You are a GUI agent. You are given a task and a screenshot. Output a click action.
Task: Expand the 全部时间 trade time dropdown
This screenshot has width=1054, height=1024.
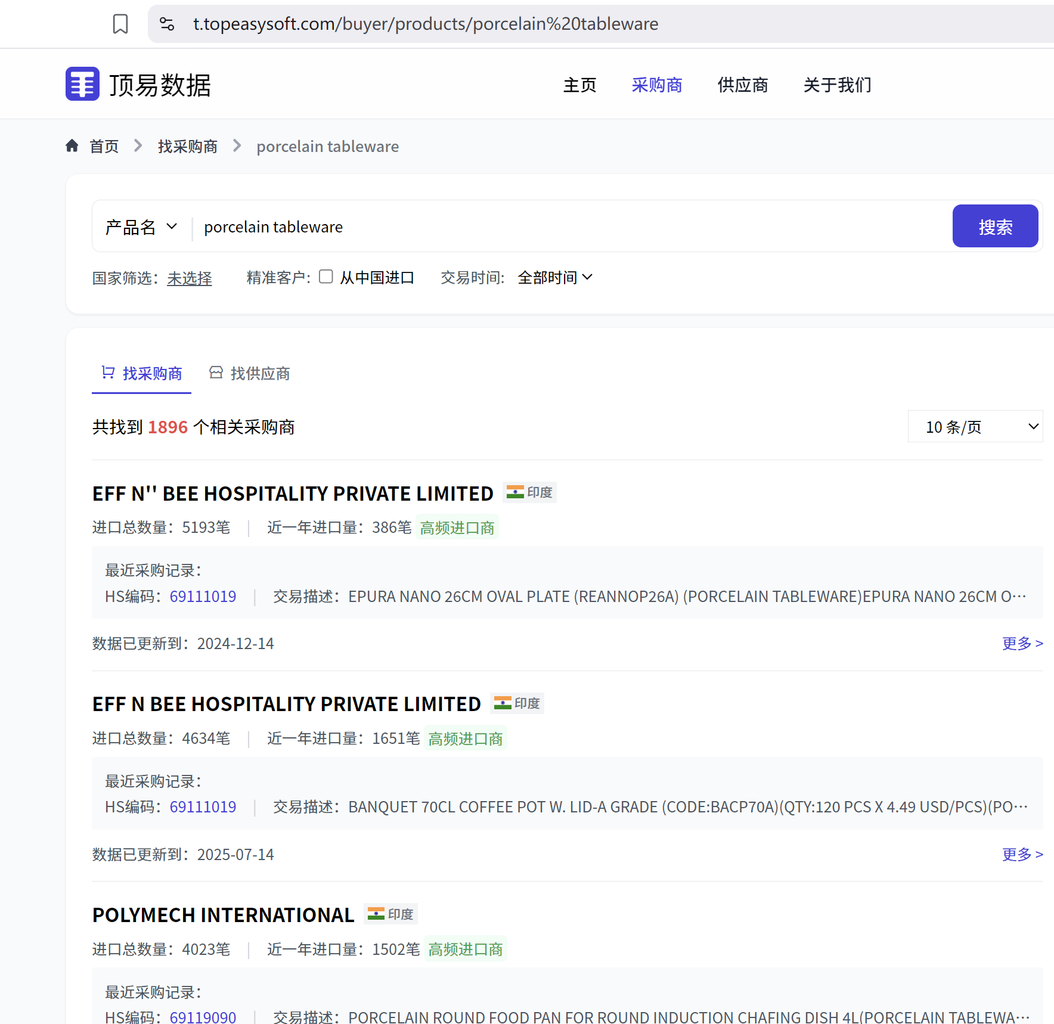tap(555, 277)
